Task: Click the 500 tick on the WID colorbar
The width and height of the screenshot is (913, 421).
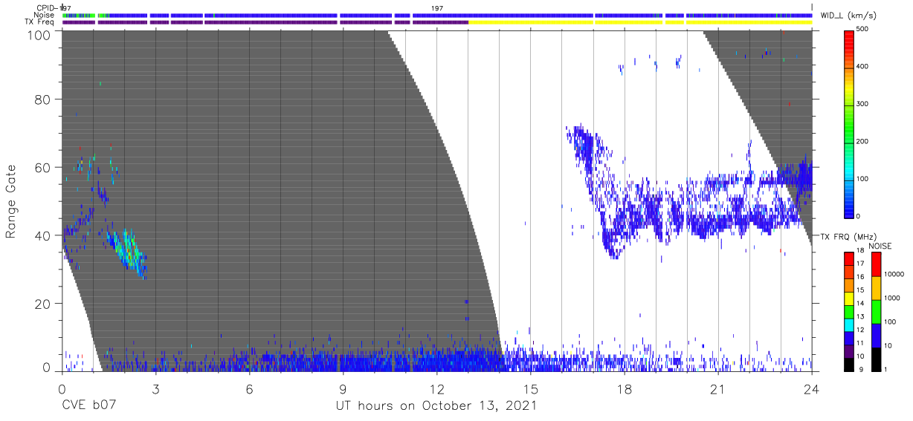Action: click(x=862, y=29)
